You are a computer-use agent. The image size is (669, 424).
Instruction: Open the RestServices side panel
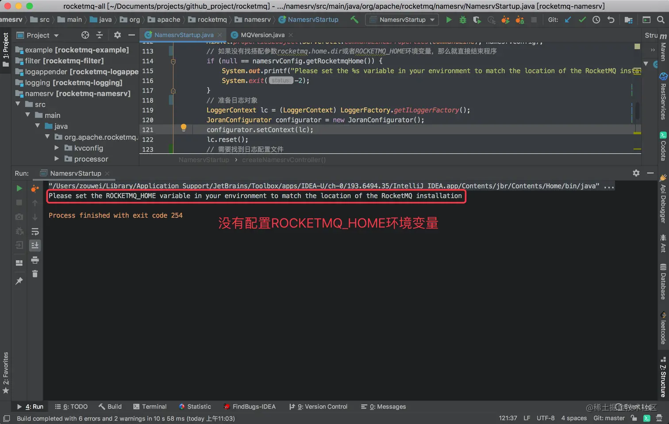[663, 96]
